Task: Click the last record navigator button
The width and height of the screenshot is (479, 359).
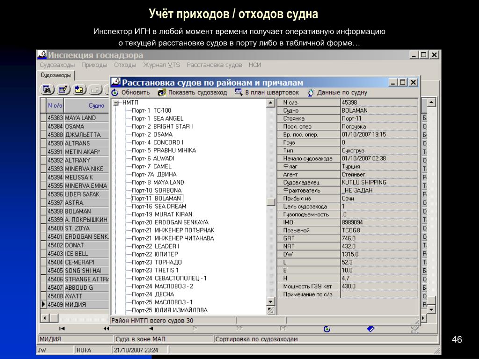Action: click(x=283, y=329)
